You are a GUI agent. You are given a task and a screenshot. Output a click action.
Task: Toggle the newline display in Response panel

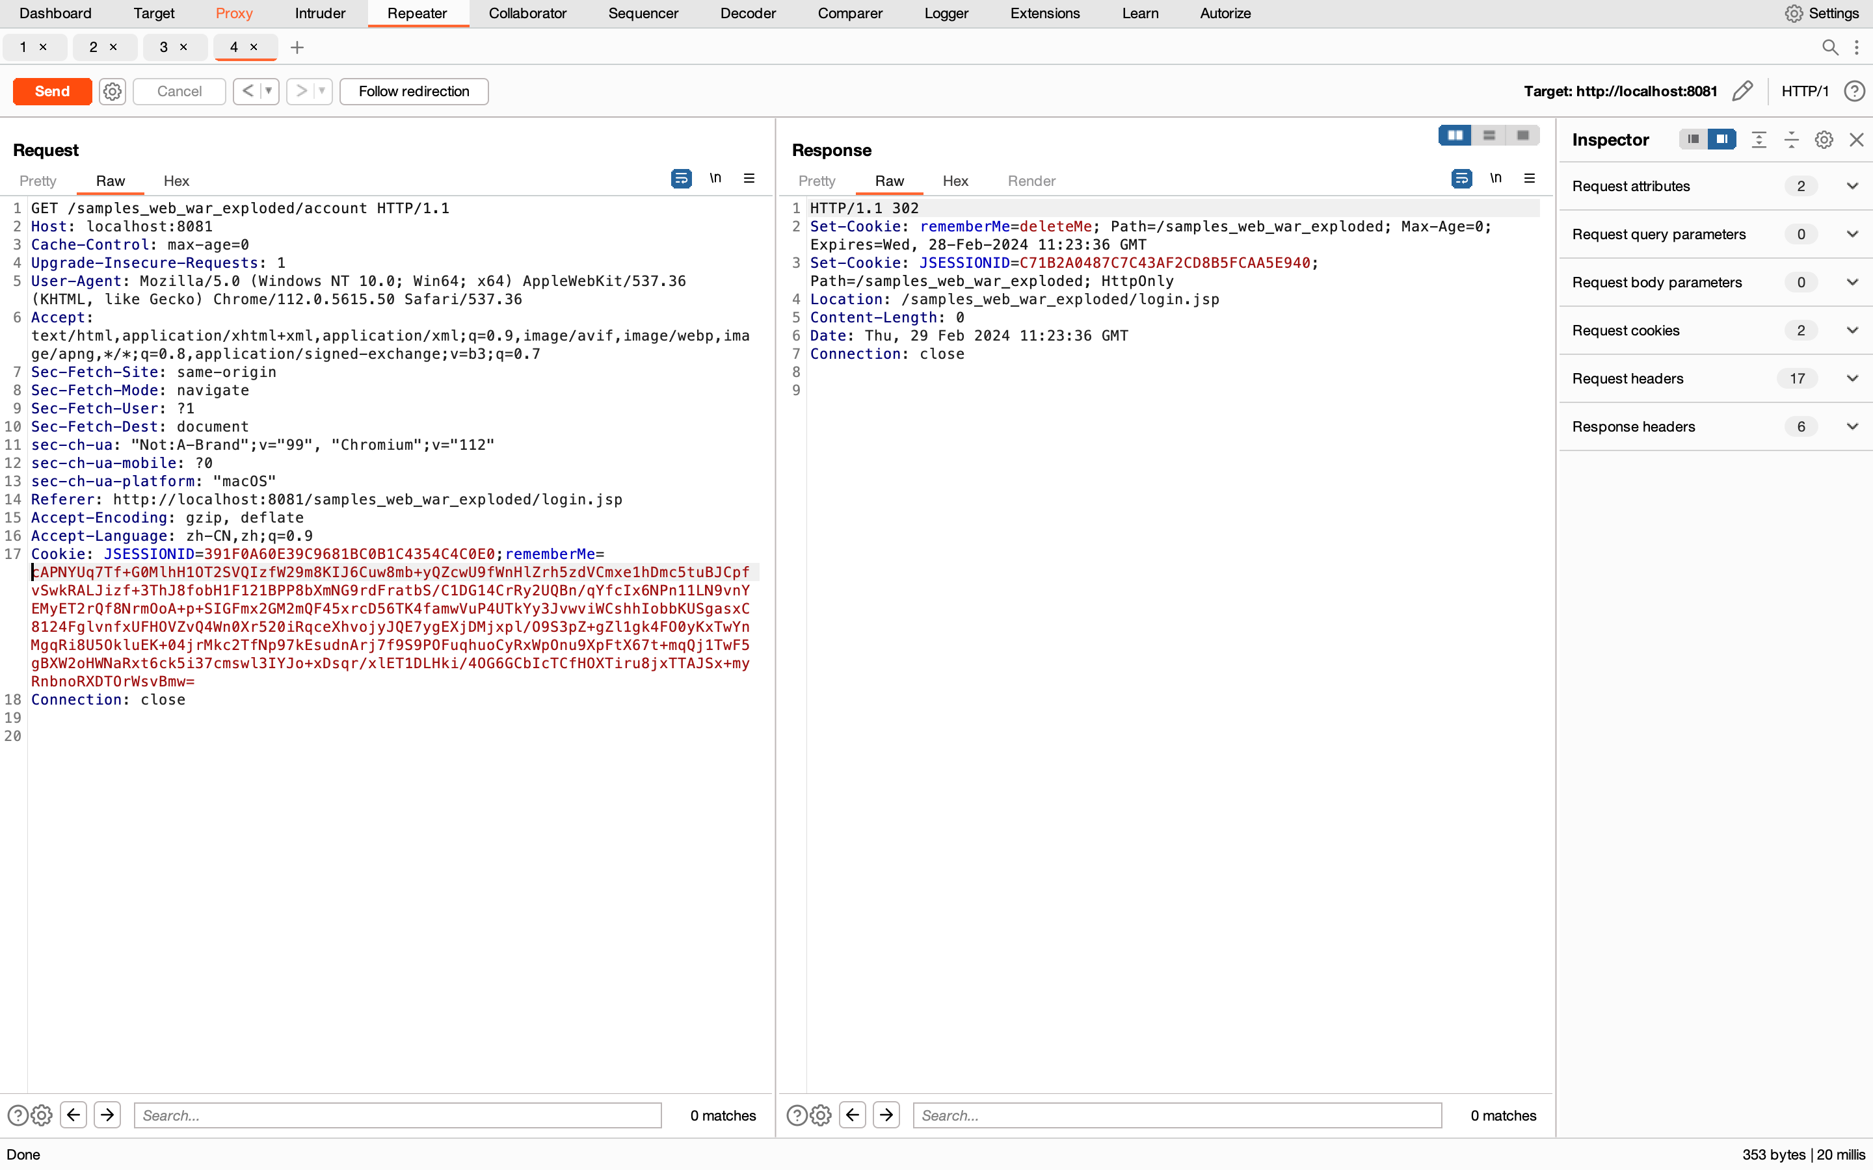point(1495,178)
